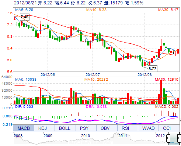Image resolution: width=181 pixels, height=146 pixels.
Task: Click the MA30 price legend label
Action: 168,10
